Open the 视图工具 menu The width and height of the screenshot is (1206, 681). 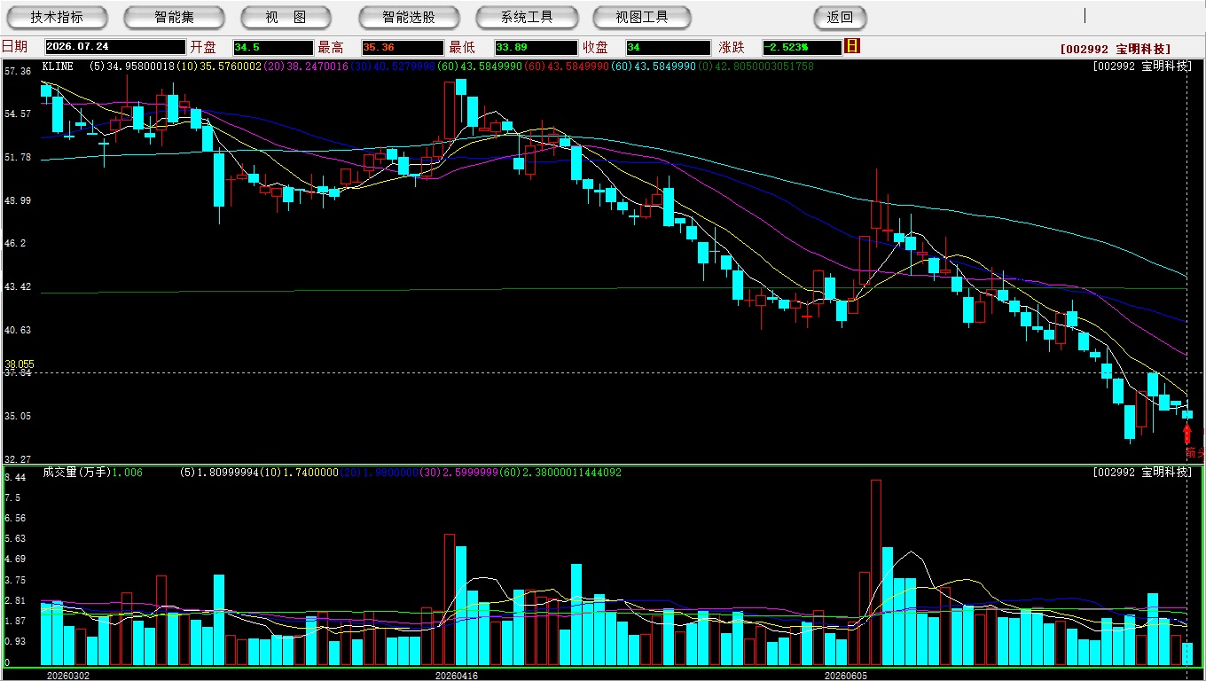(643, 17)
